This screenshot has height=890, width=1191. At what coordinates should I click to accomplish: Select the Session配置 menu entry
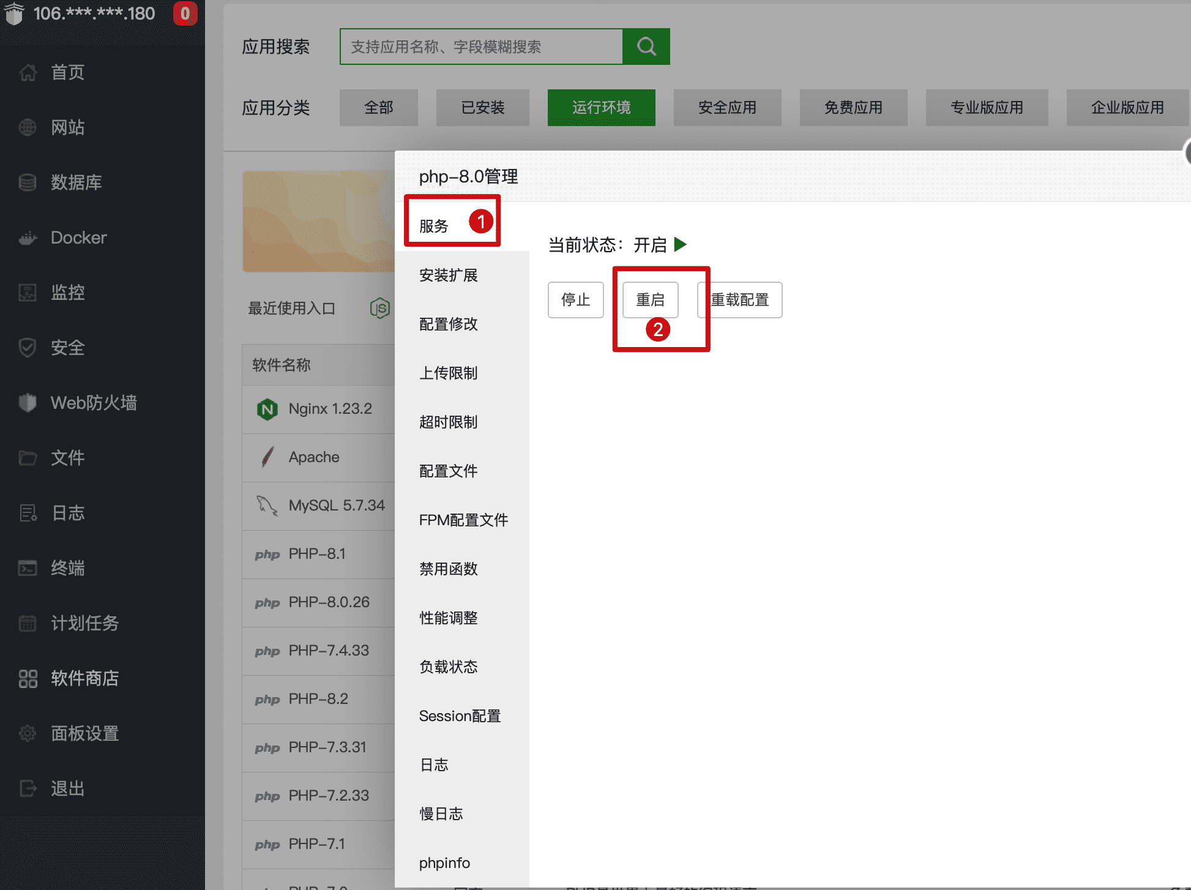point(460,716)
